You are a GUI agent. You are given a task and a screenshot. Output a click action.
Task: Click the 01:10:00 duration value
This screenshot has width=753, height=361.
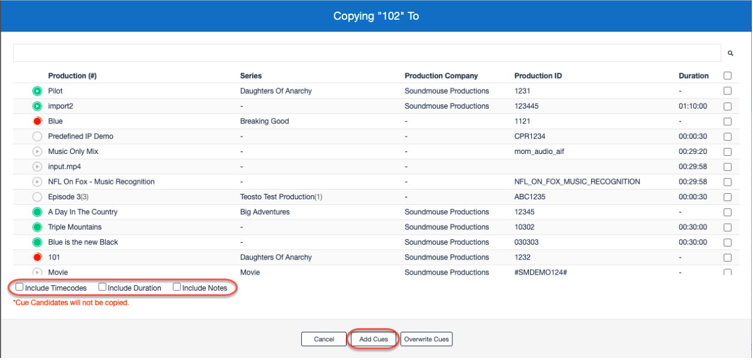point(693,106)
